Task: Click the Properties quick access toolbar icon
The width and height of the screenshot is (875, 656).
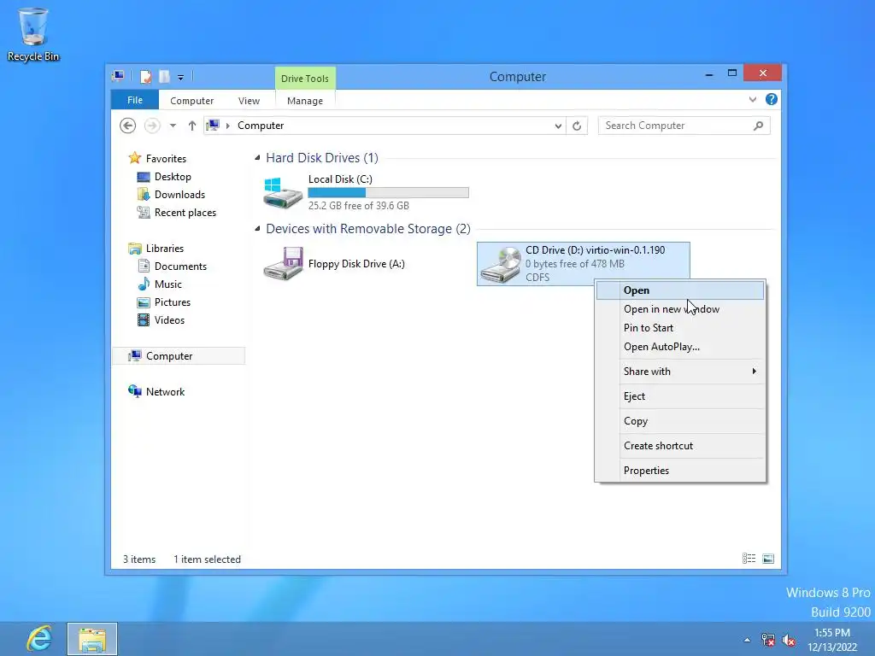Action: [145, 76]
